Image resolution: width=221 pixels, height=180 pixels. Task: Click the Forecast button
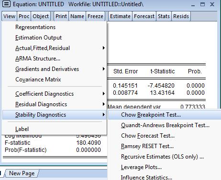(x=144, y=16)
